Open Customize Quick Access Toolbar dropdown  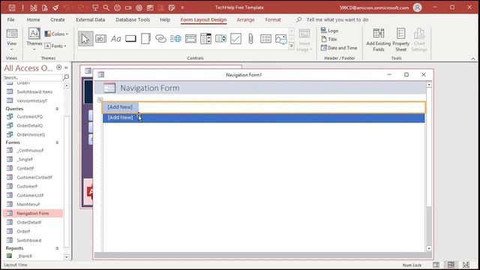182,7
